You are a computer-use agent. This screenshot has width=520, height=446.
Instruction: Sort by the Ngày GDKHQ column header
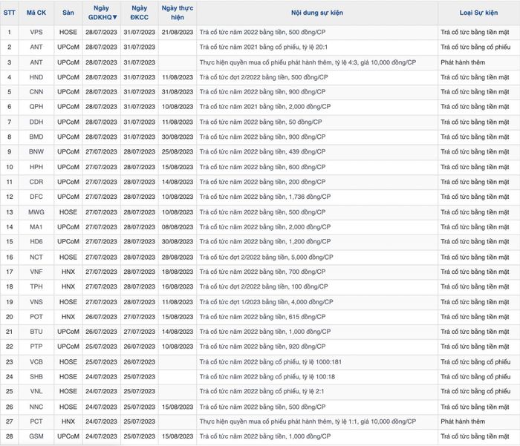(x=101, y=13)
